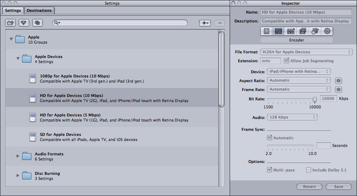Click the settings list scrollbar
357x196 pixels.
click(x=221, y=69)
